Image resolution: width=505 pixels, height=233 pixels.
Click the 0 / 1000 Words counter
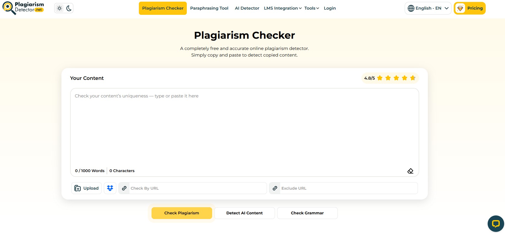point(90,171)
